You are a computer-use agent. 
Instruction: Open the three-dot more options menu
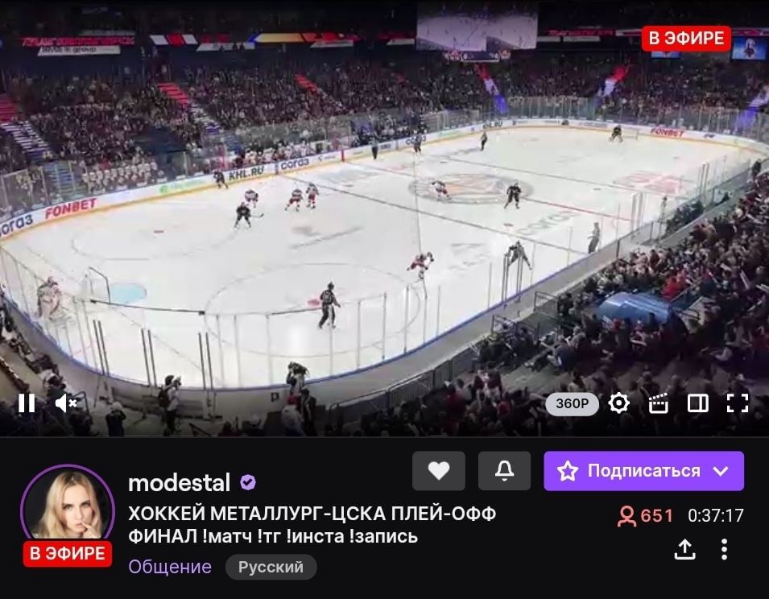coord(725,549)
